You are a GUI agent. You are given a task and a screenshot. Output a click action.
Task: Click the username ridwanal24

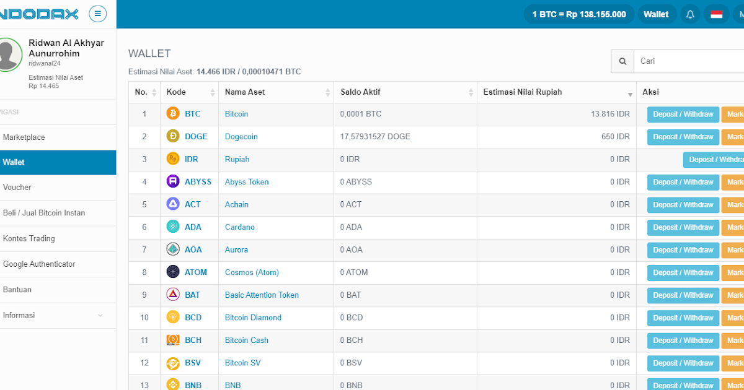click(45, 63)
